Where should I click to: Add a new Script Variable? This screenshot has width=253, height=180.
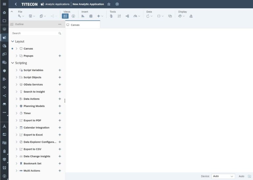pos(60,70)
